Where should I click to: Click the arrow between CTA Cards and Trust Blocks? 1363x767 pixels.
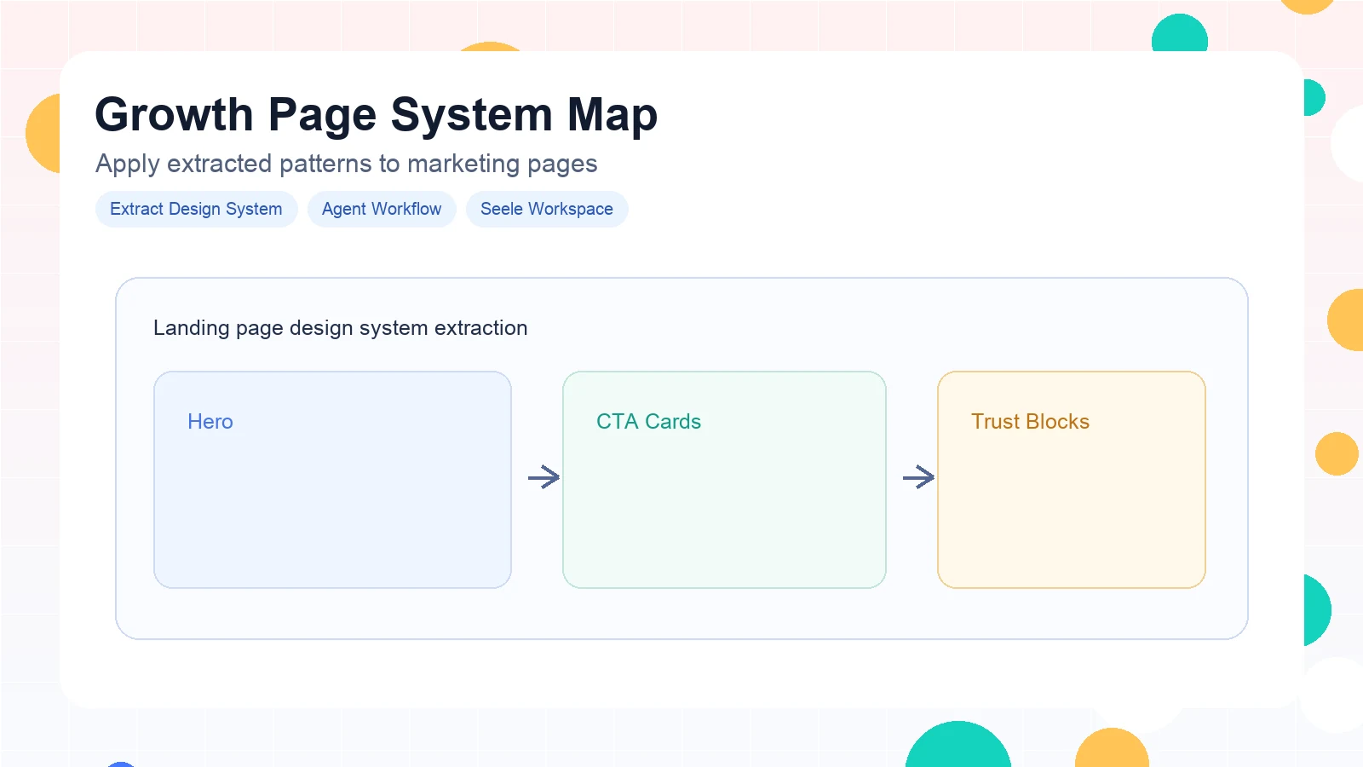point(918,476)
